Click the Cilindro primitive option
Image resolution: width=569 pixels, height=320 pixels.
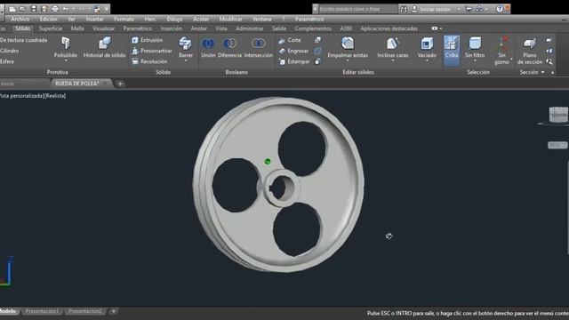click(9, 51)
